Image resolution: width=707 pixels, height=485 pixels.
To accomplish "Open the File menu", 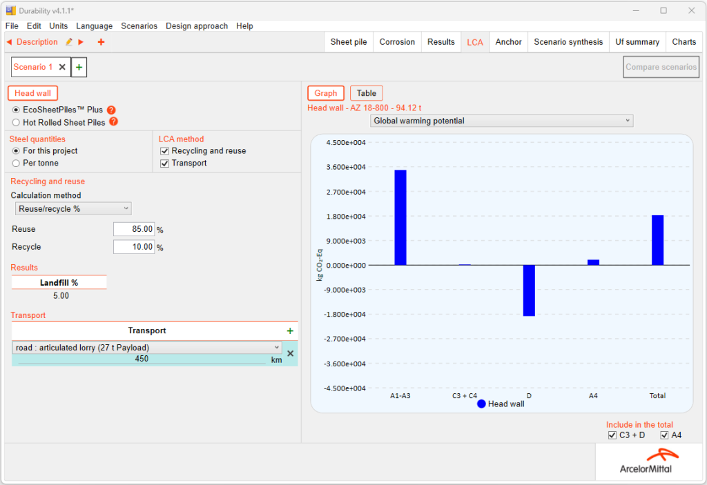I will (12, 26).
